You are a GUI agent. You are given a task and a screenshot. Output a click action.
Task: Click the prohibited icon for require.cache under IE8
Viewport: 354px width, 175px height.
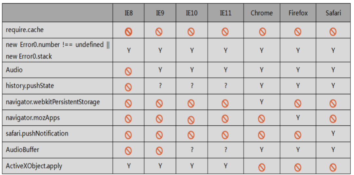[128, 32]
